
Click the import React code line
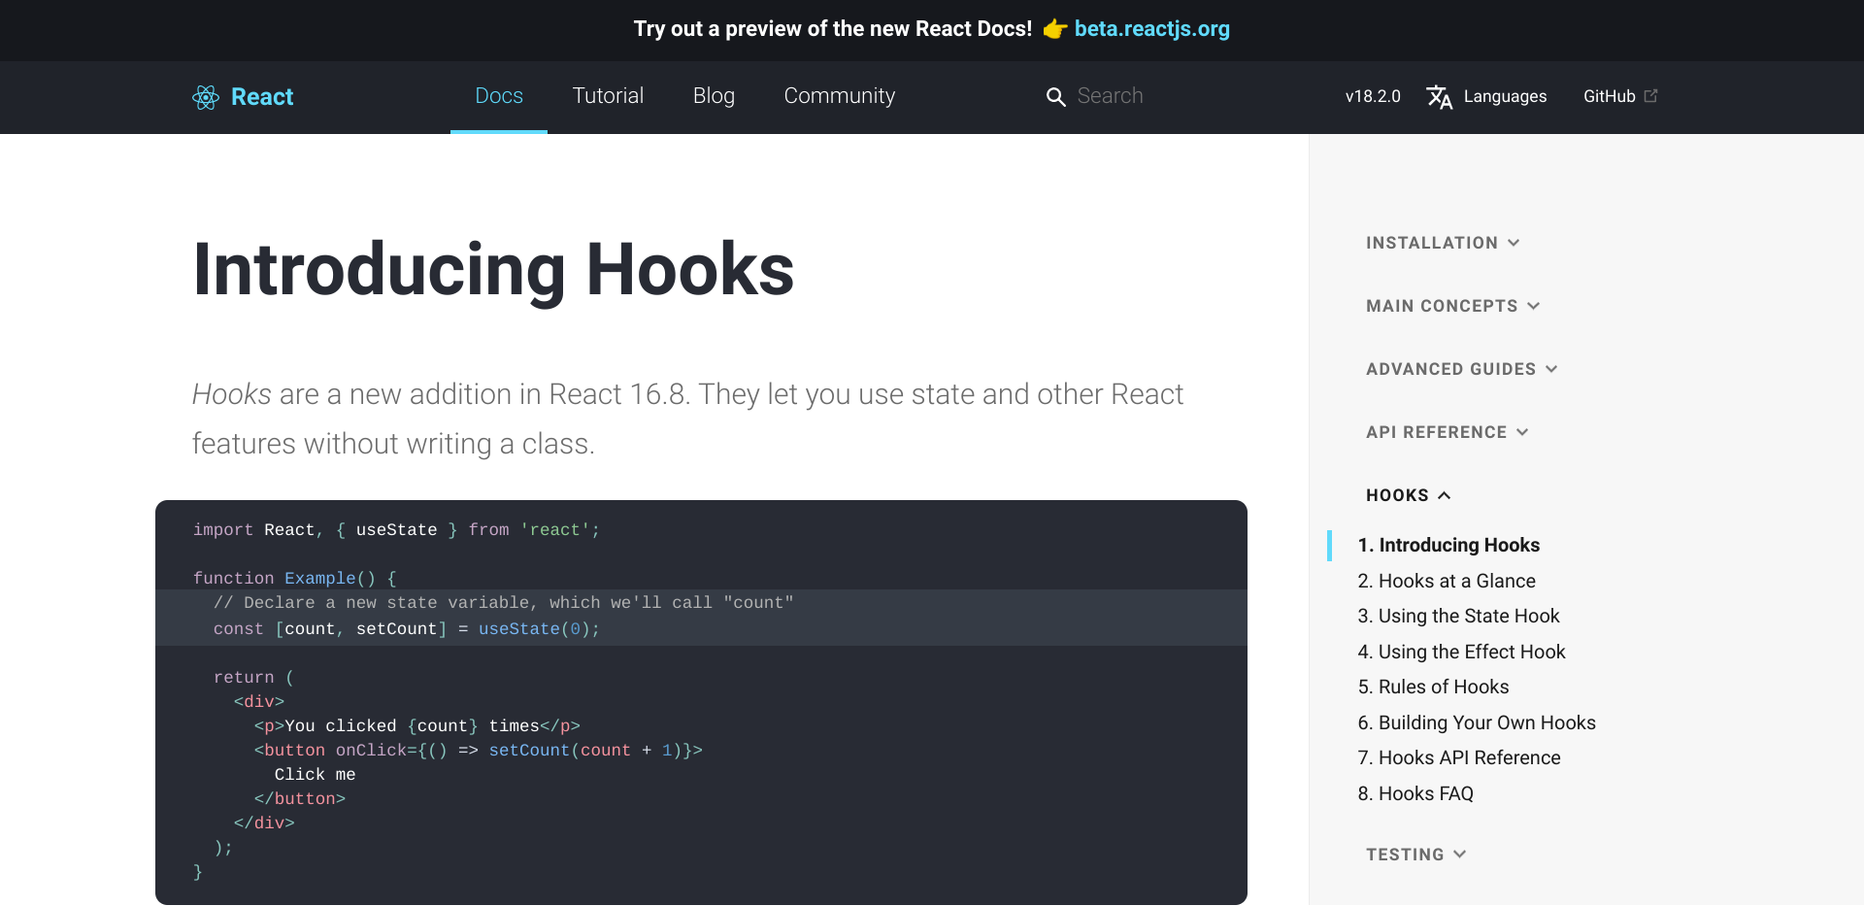(x=396, y=530)
